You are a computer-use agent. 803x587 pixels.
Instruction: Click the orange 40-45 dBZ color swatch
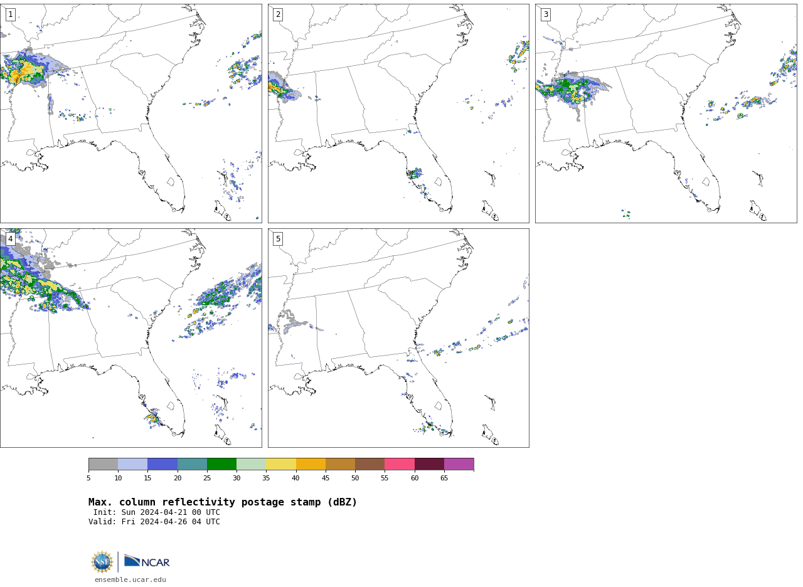(311, 464)
